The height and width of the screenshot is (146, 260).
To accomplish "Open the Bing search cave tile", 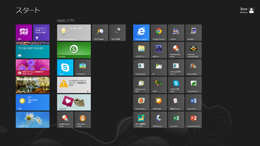I will click(x=32, y=85).
